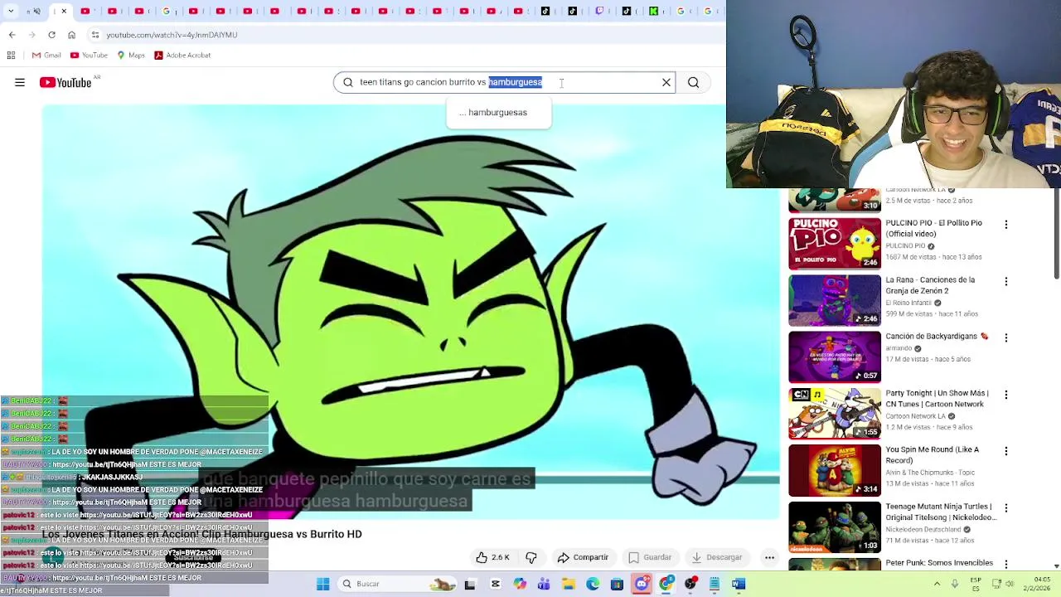Open options menu for Teenage Mutant Ninja Turtles
Screen dimensions: 1061x597
1006,507
